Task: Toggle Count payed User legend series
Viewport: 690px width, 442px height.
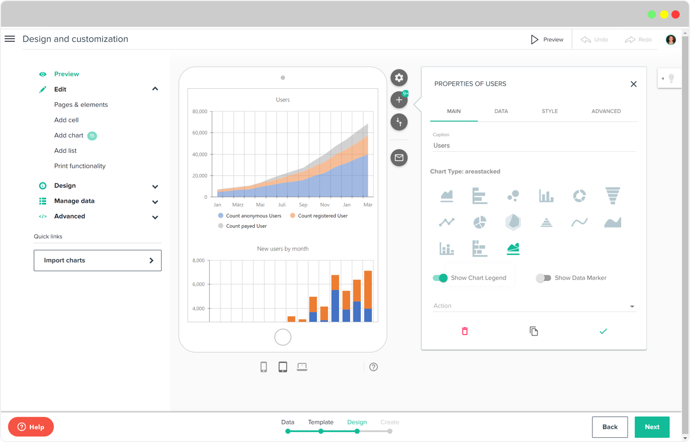Action: [243, 226]
